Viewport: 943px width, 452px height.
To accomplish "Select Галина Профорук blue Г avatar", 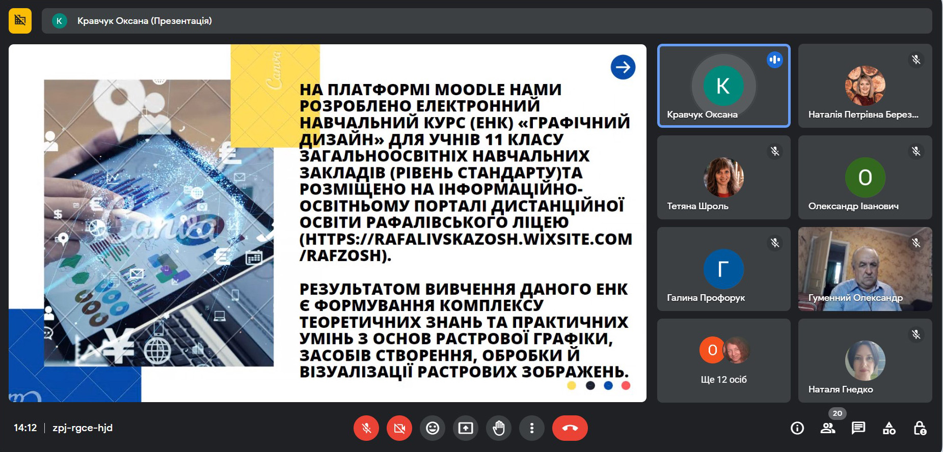I will coord(723,269).
